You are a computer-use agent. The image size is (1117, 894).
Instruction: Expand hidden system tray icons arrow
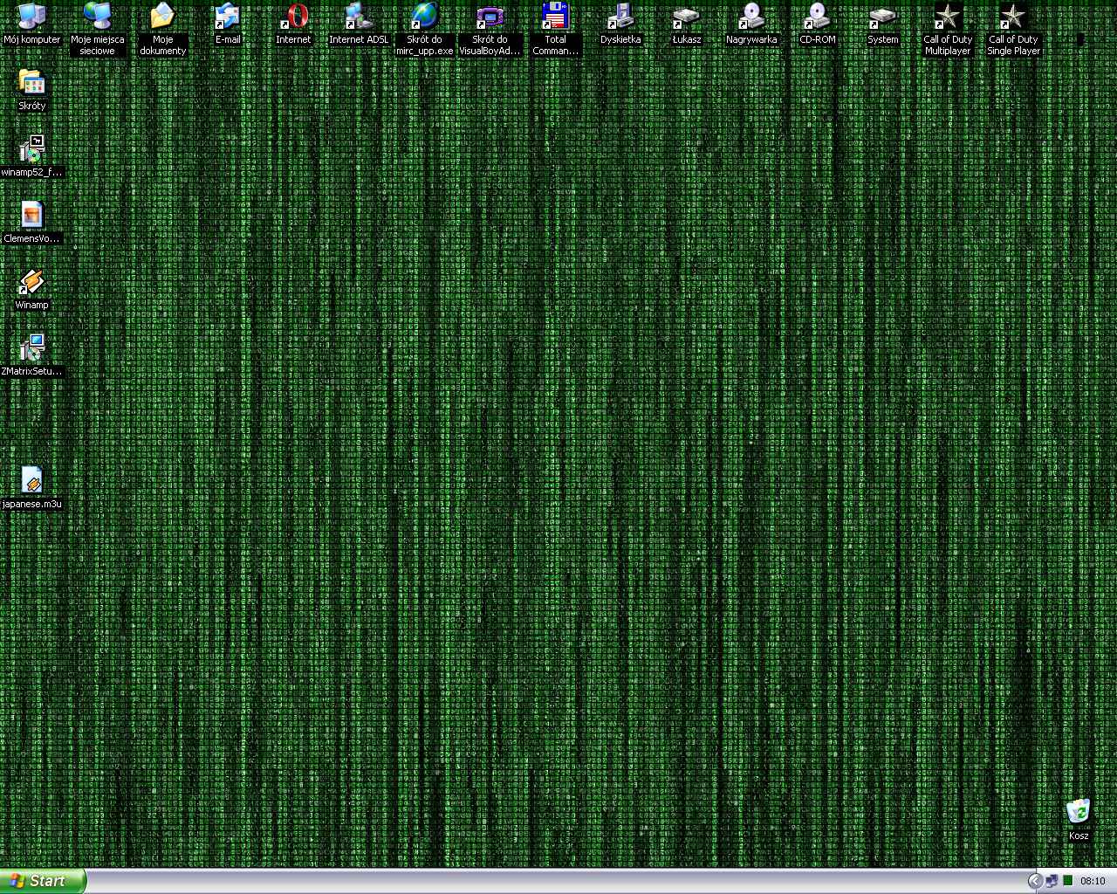coord(1035,881)
